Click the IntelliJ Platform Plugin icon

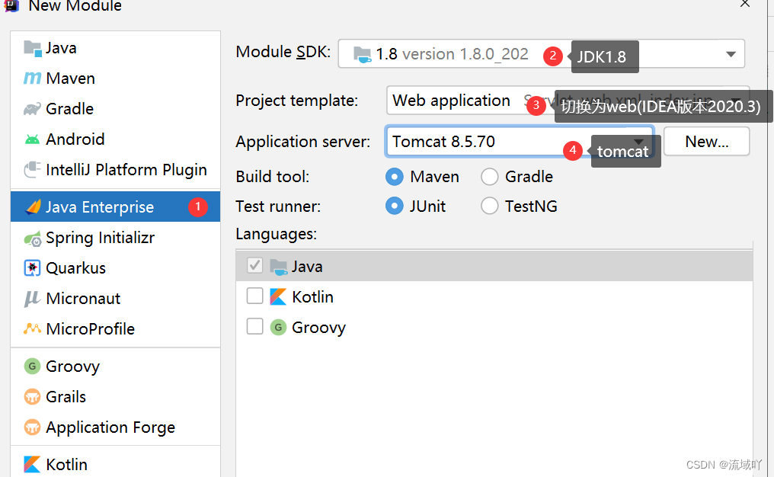[x=33, y=170]
